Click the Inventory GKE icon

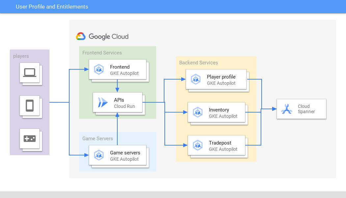(198, 113)
